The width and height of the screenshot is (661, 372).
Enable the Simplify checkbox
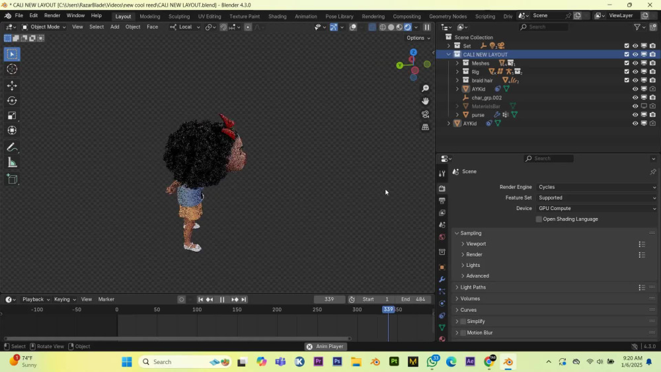pos(463,321)
